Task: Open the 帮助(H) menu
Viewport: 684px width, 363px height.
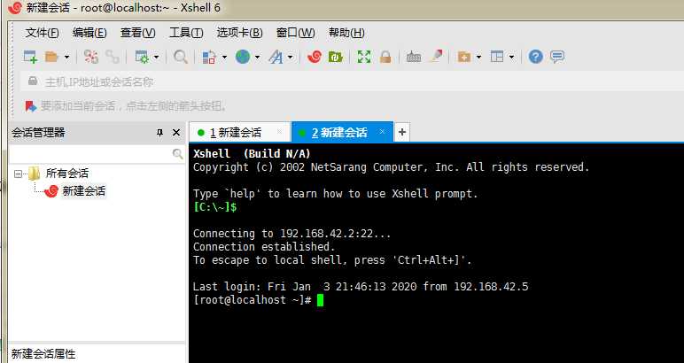Action: pyautogui.click(x=346, y=33)
